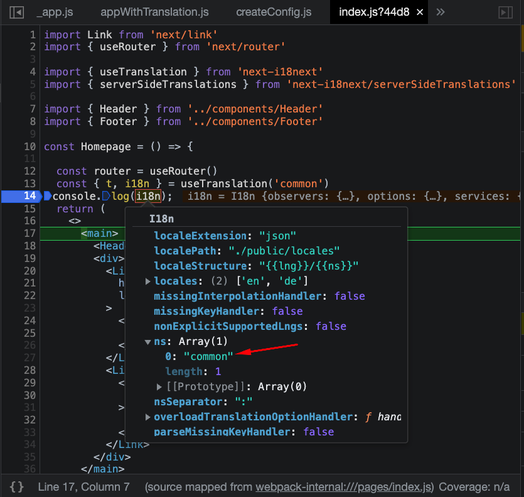Image resolution: width=524 pixels, height=497 pixels.
Task: Close the index.js?44d8 tab
Action: (x=420, y=13)
